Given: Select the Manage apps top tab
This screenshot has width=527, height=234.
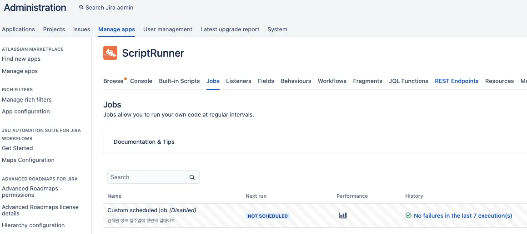Looking at the screenshot, I should [x=116, y=29].
